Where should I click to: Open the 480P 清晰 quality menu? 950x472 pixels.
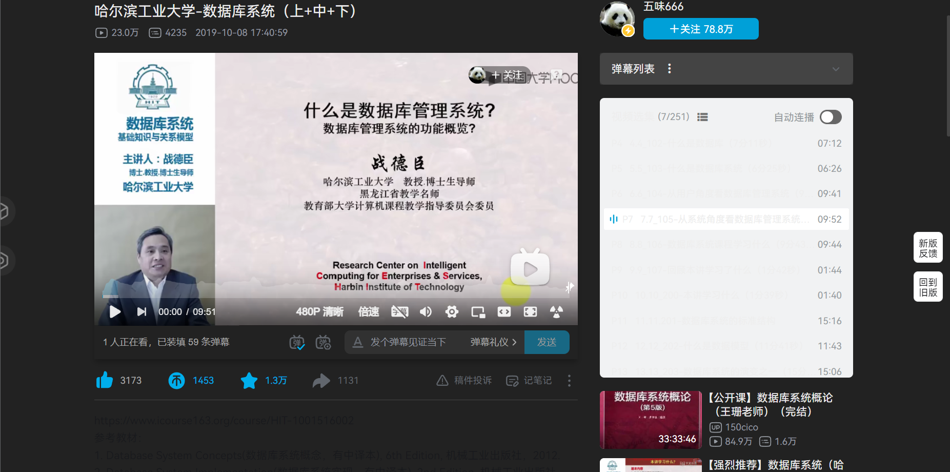coord(319,311)
